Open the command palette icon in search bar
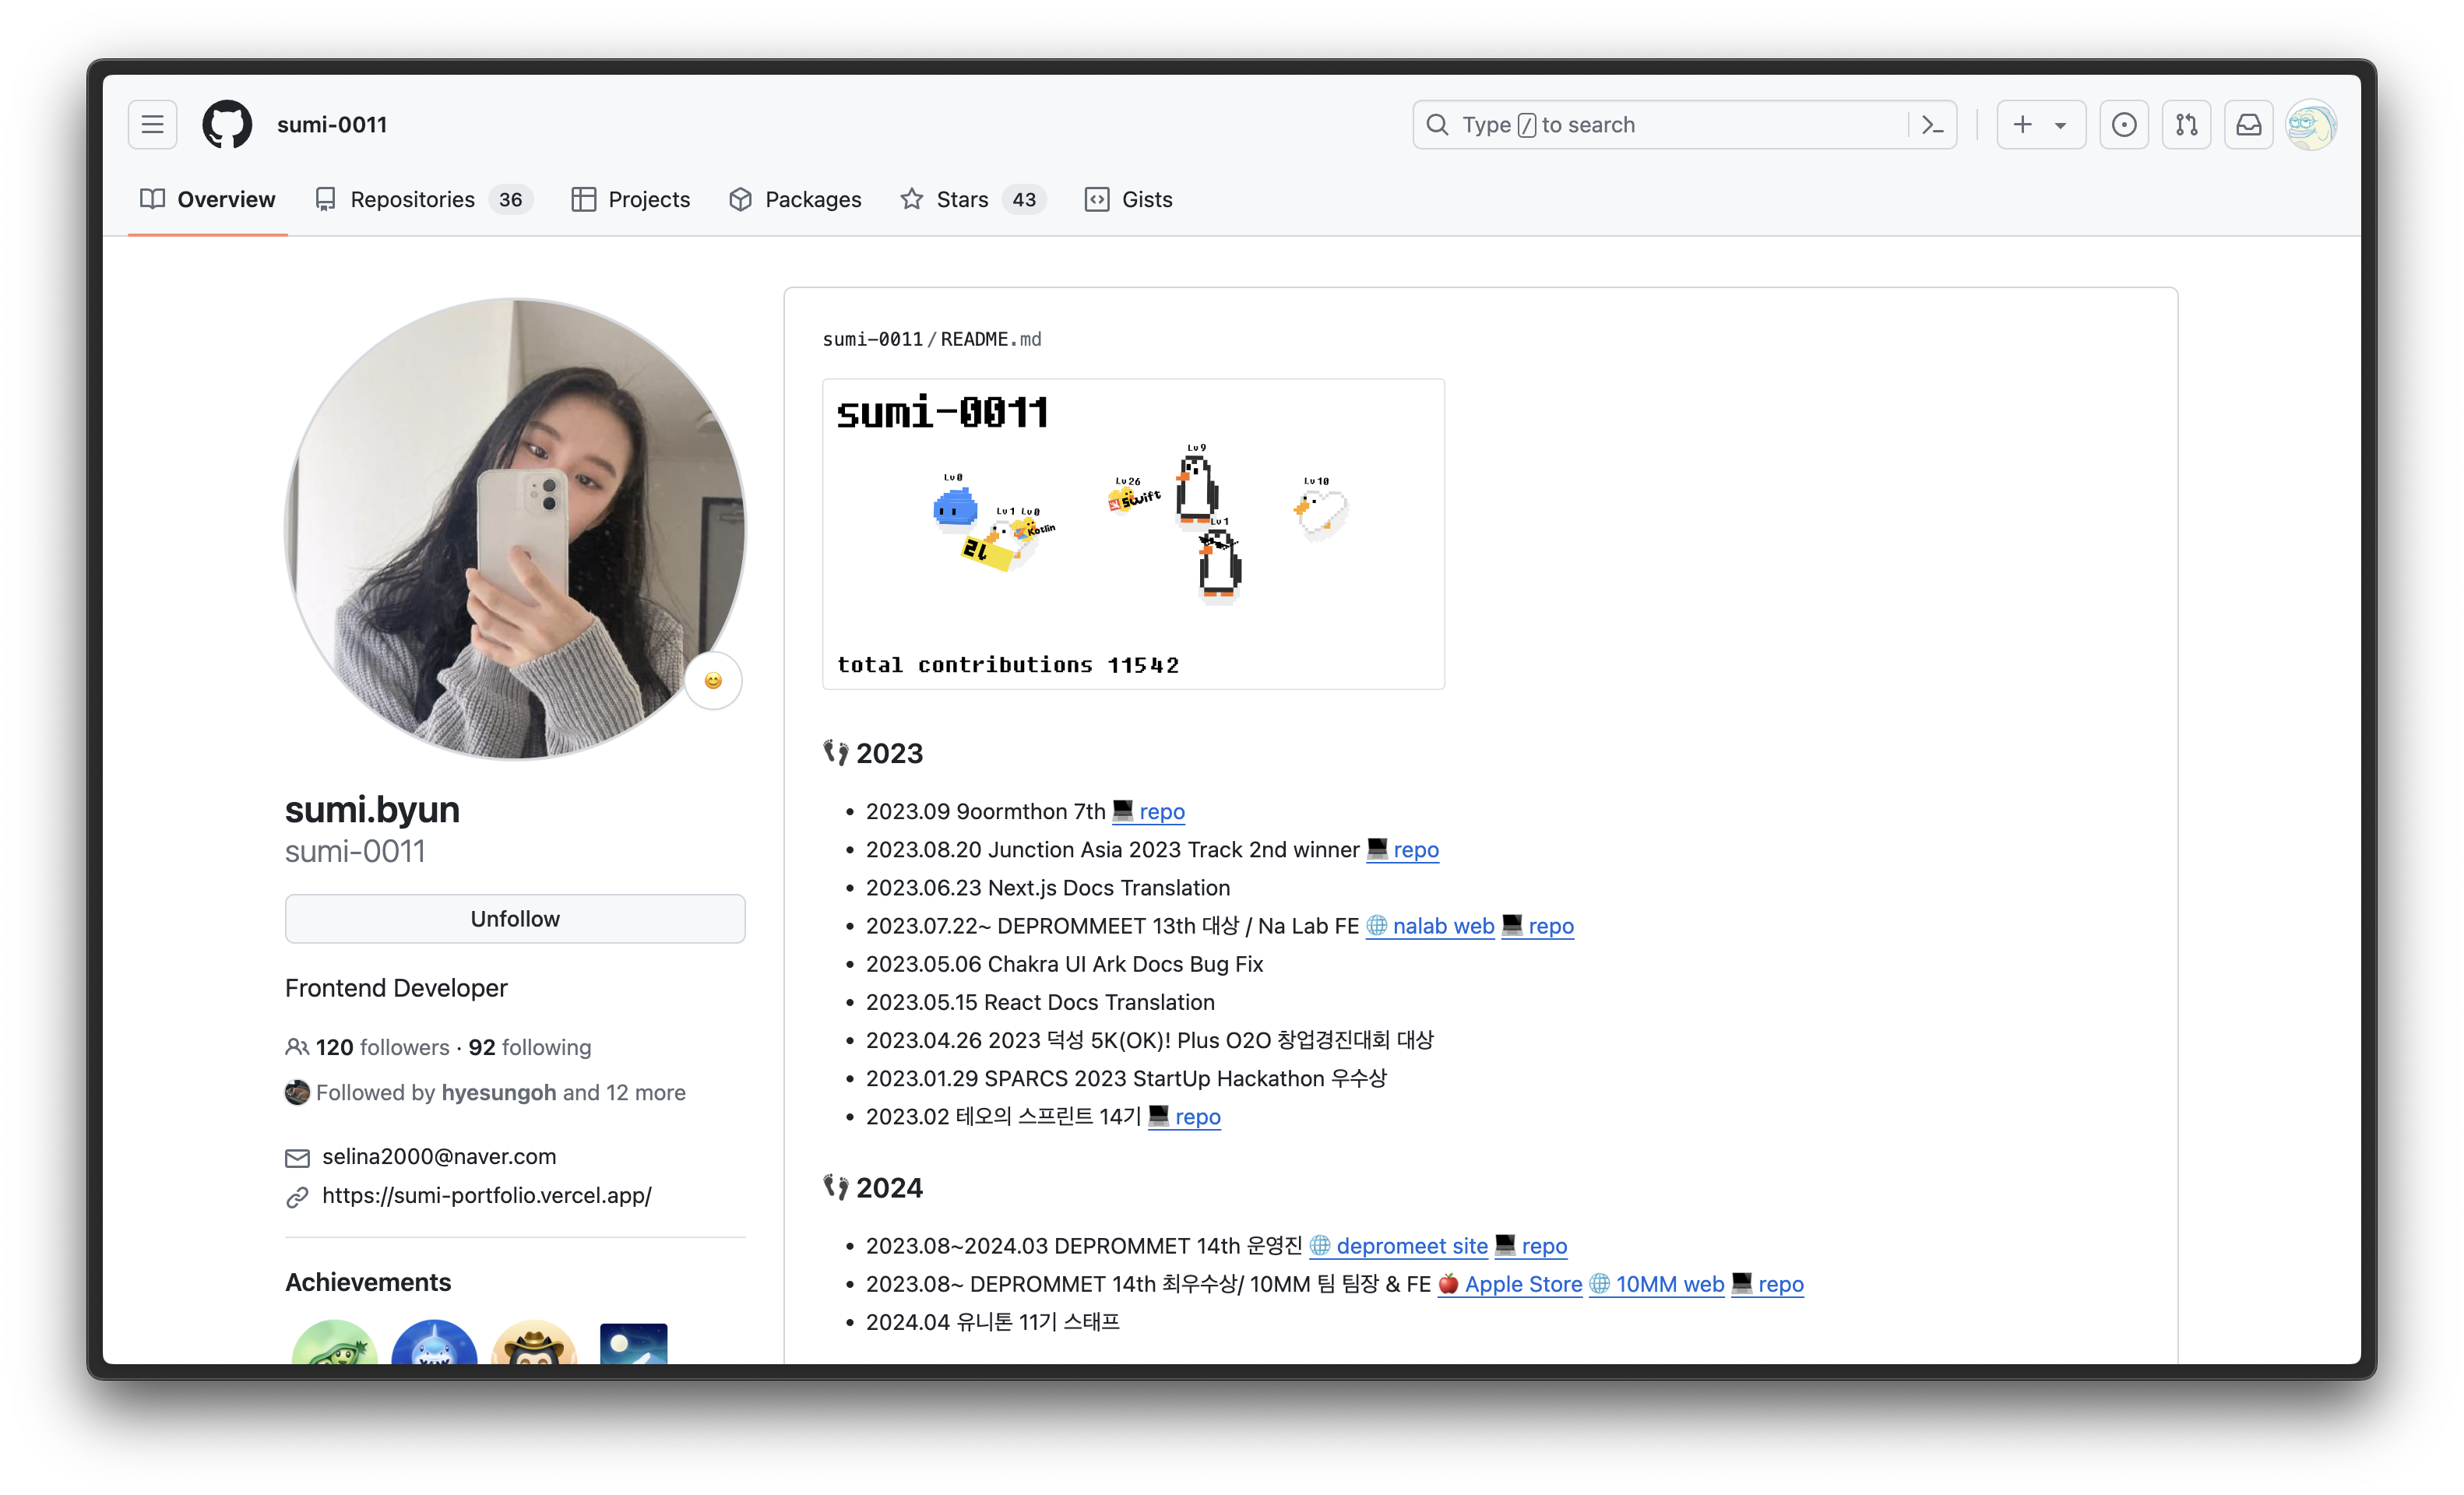The image size is (2464, 1495). pyautogui.click(x=1932, y=125)
